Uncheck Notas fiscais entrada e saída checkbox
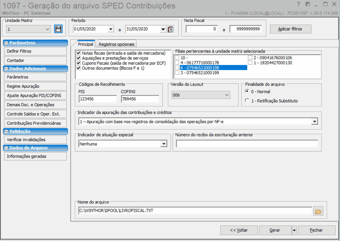 click(79, 53)
